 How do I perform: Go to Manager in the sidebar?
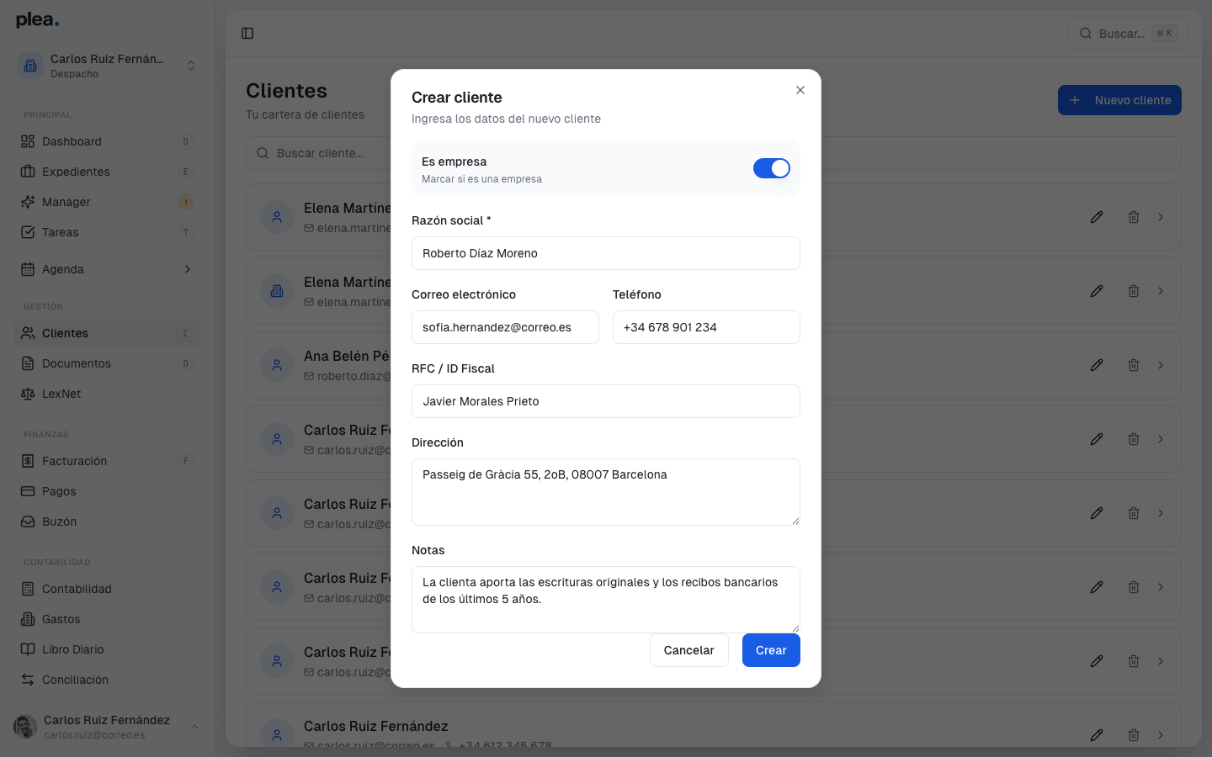pyautogui.click(x=107, y=202)
